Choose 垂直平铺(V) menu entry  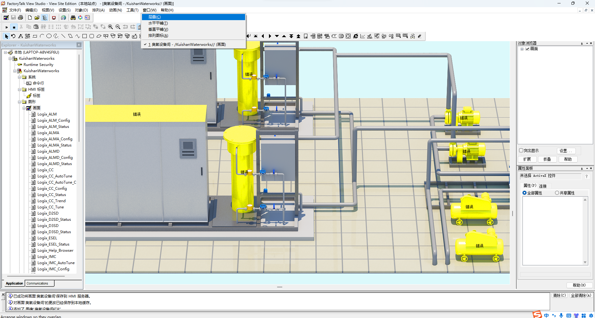pos(194,29)
